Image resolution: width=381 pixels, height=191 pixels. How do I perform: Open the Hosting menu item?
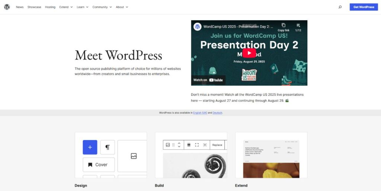[50, 7]
